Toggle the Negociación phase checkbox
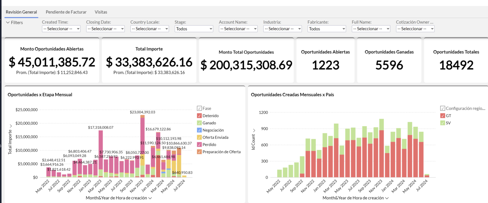488x203 pixels. pos(199,130)
